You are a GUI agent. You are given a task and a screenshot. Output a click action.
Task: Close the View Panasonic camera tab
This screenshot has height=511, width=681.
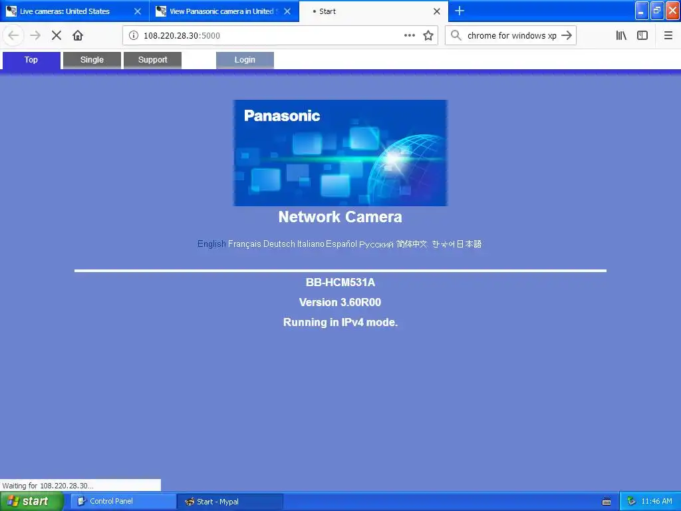click(287, 11)
